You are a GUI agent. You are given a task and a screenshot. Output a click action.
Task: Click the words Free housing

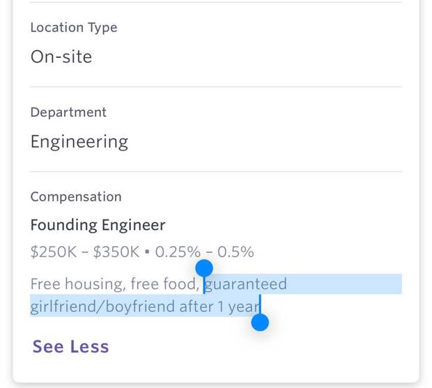pyautogui.click(x=70, y=284)
